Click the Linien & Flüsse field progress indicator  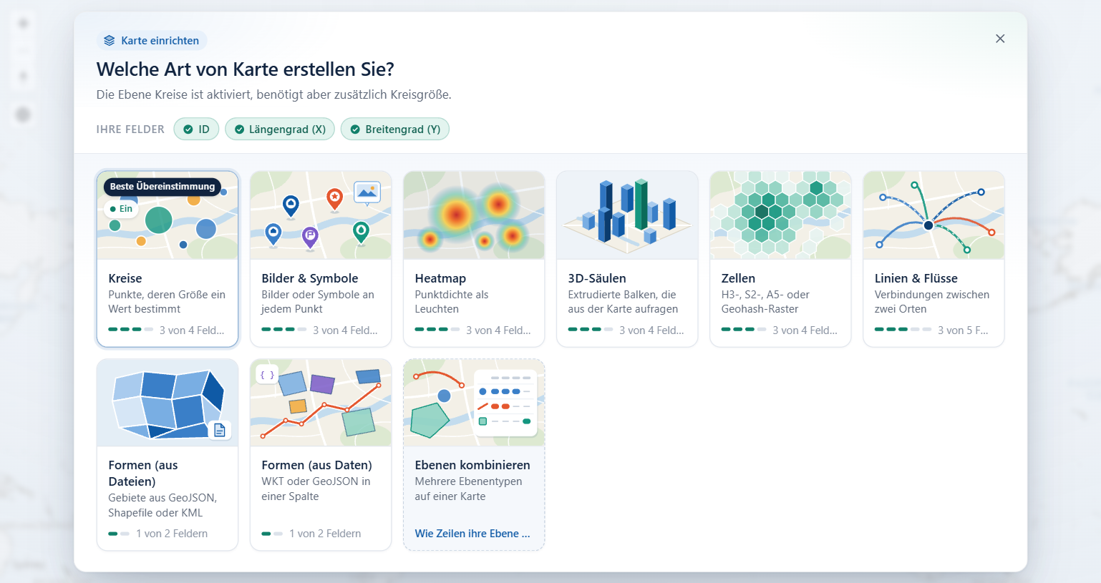coord(903,330)
